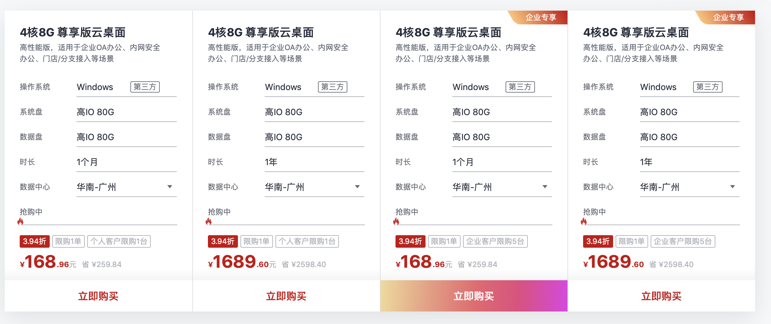Click the 个人客户限购1台 tag on second card
Image resolution: width=771 pixels, height=324 pixels.
[307, 241]
